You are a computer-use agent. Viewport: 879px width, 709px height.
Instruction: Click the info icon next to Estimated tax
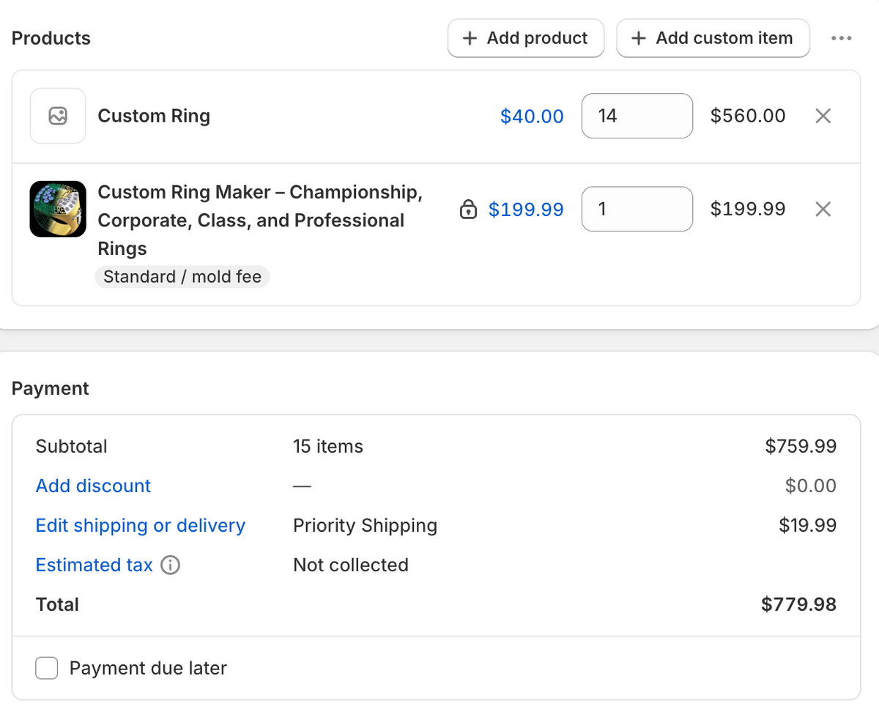click(170, 565)
